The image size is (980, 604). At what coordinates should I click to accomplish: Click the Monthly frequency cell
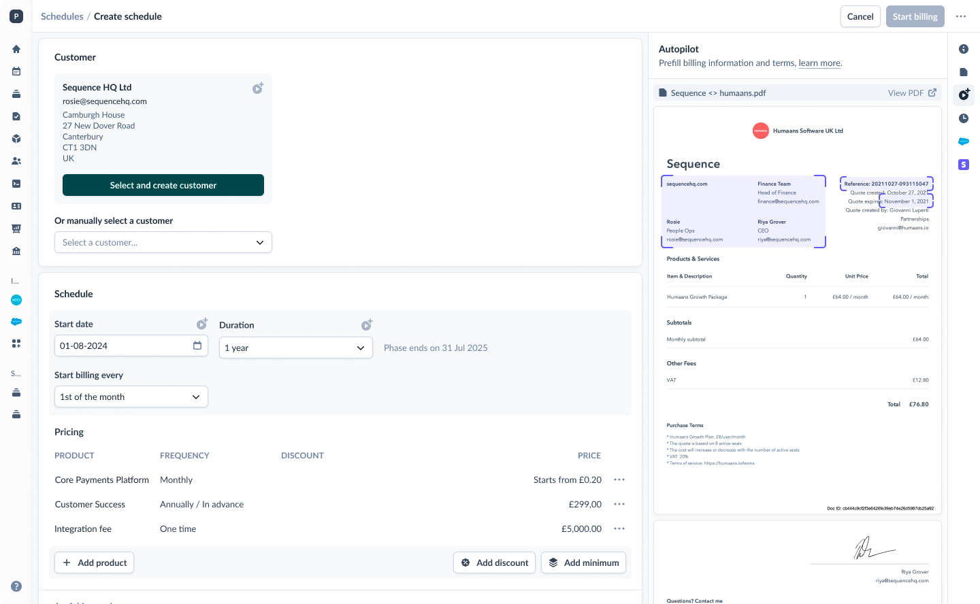[176, 480]
